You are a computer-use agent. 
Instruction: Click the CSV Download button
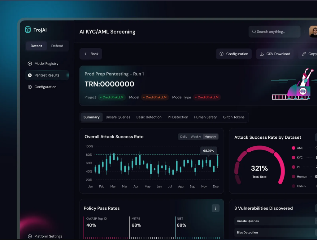click(275, 54)
